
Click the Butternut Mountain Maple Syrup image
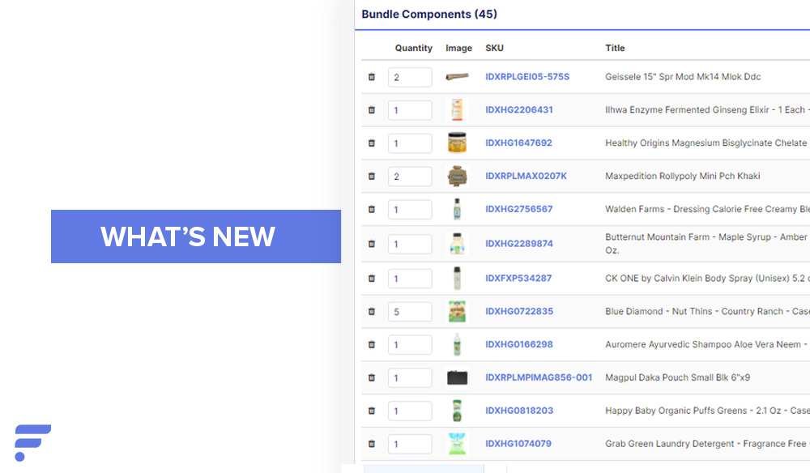(x=458, y=244)
